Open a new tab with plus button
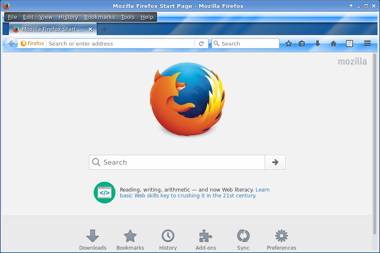This screenshot has width=380, height=253. [x=104, y=29]
